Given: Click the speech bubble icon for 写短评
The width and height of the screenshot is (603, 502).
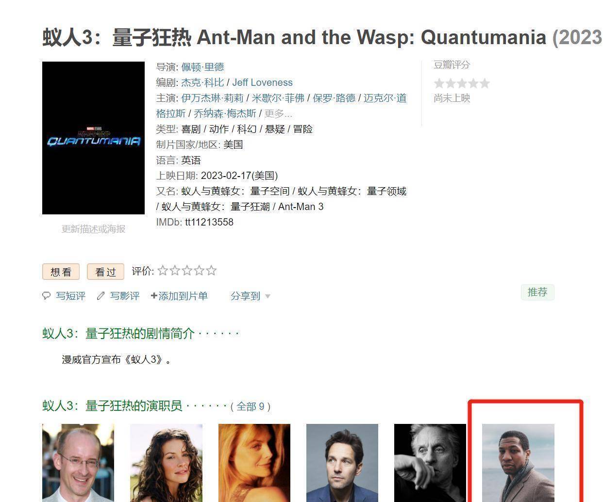Looking at the screenshot, I should (47, 296).
